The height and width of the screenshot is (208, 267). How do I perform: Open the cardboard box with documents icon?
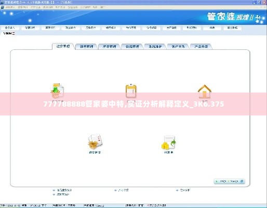point(95,142)
